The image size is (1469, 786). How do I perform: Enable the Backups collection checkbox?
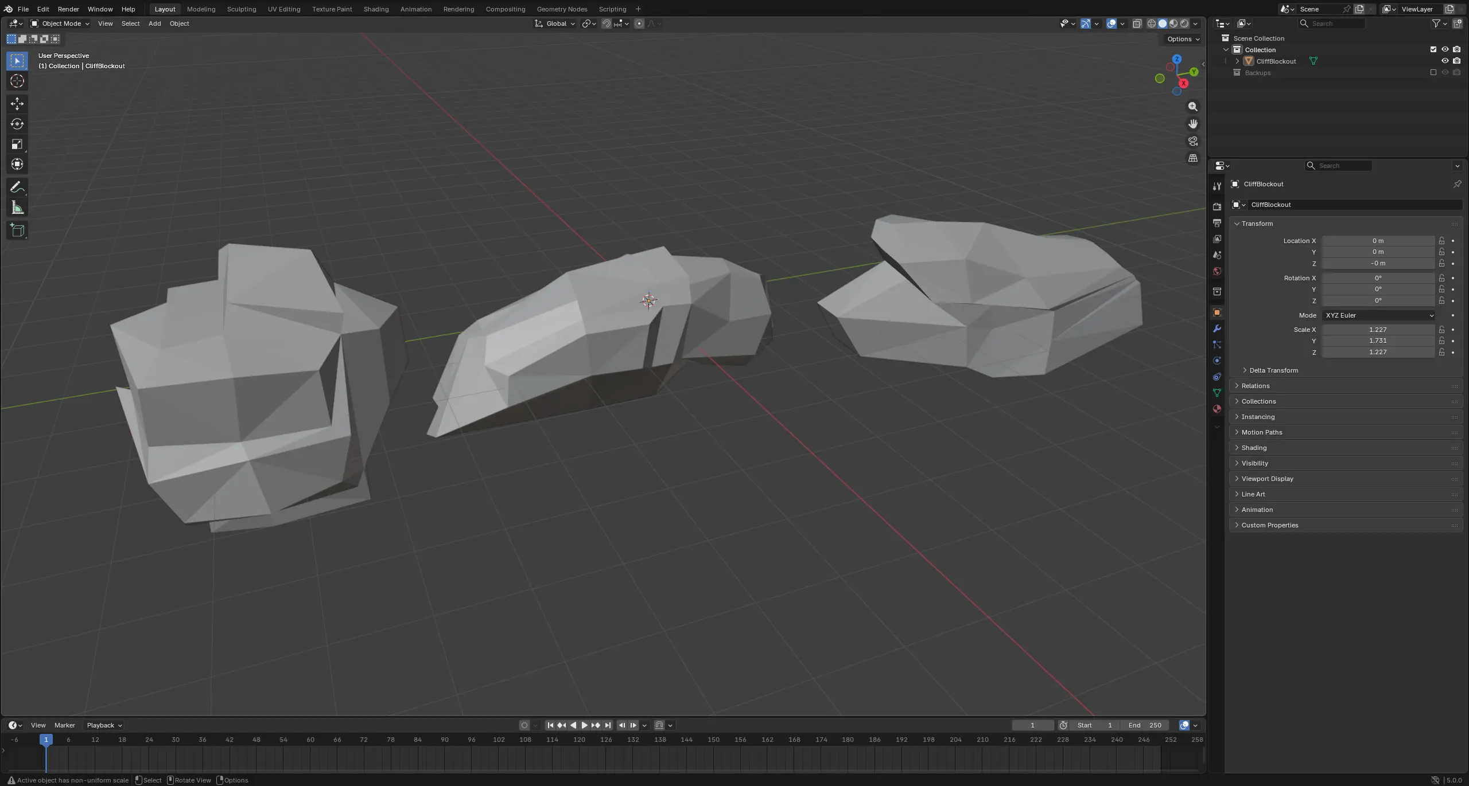click(1433, 72)
